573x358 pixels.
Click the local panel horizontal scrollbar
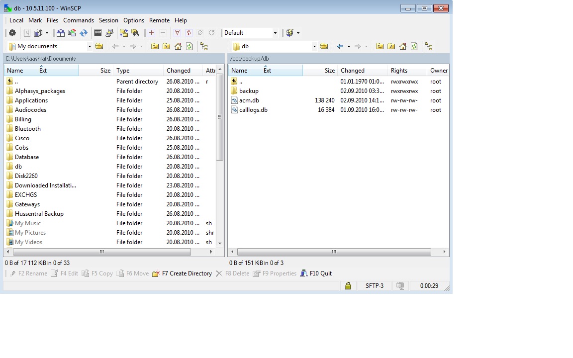click(x=102, y=252)
